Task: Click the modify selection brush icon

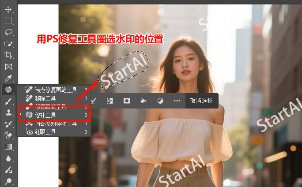Action: (94, 101)
